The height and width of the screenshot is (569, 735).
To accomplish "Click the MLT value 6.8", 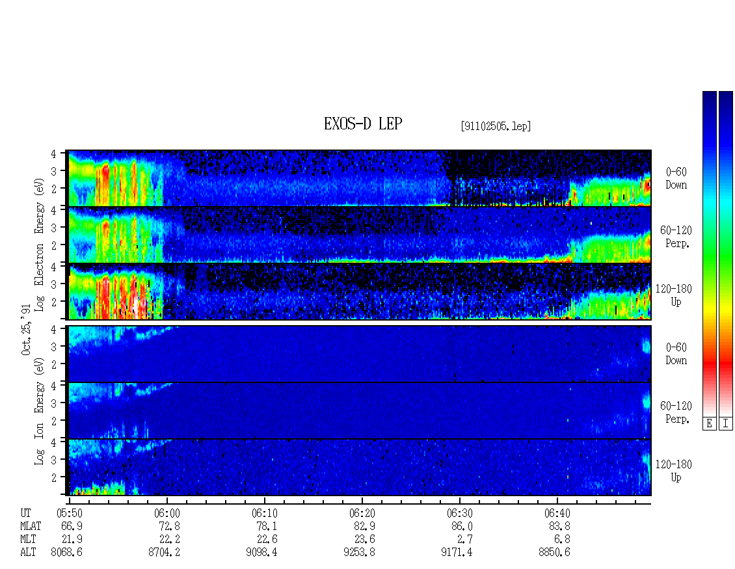I will [x=562, y=539].
